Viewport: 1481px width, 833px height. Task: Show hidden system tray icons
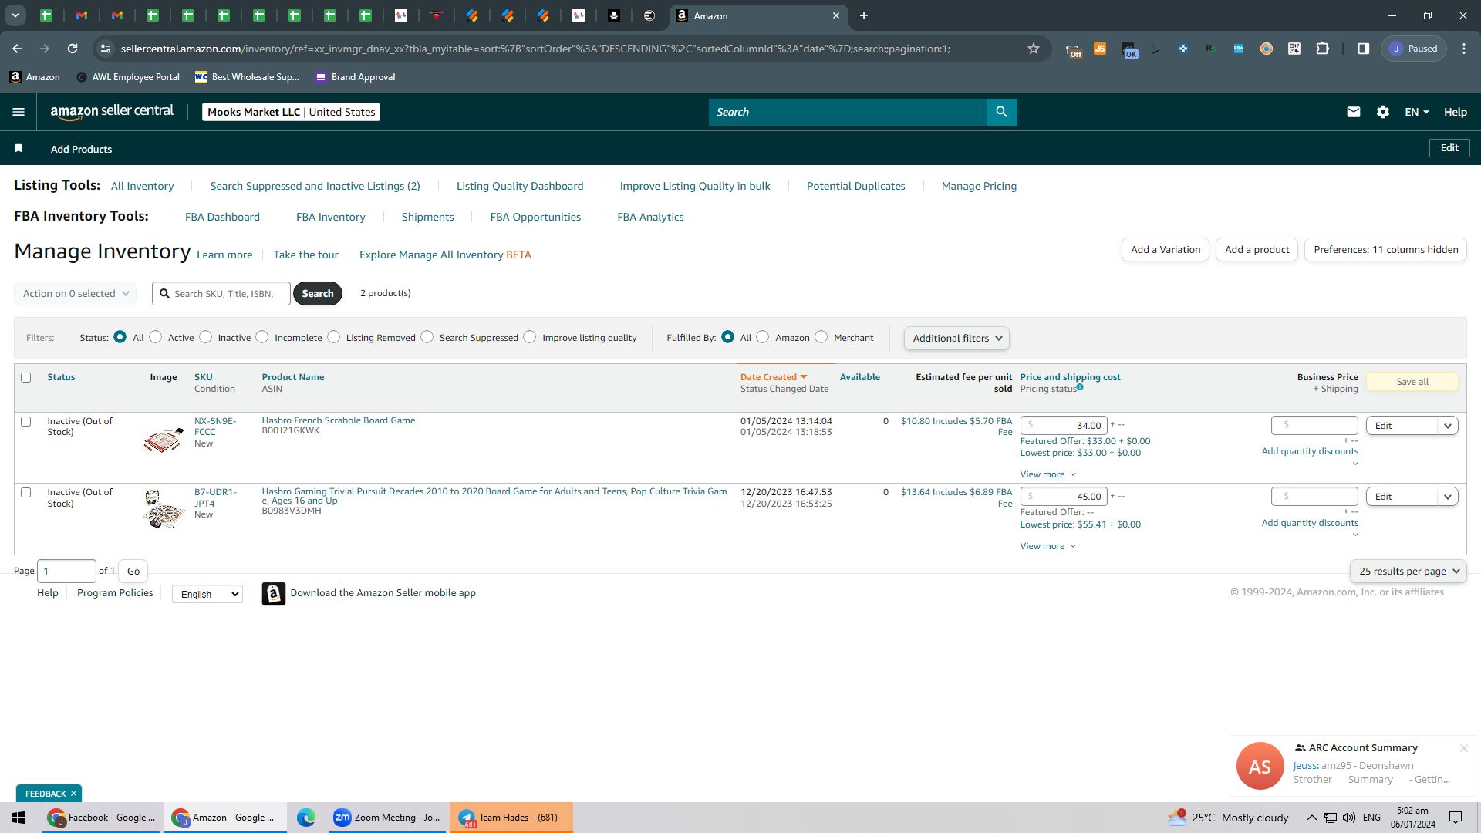point(1311,818)
